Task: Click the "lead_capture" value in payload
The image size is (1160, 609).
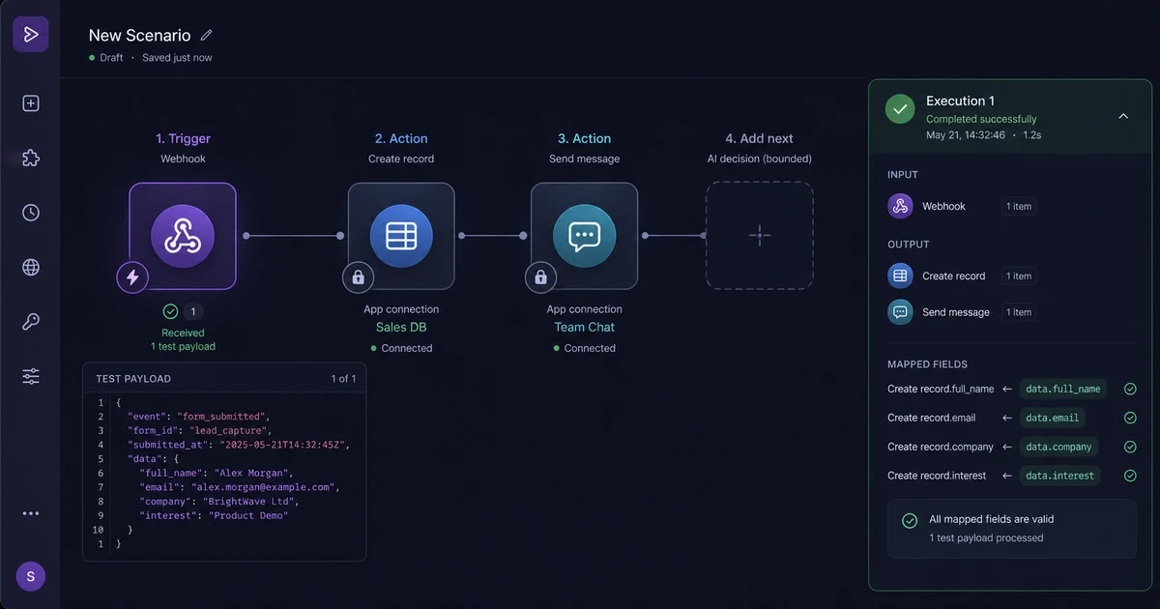Action: 230,430
